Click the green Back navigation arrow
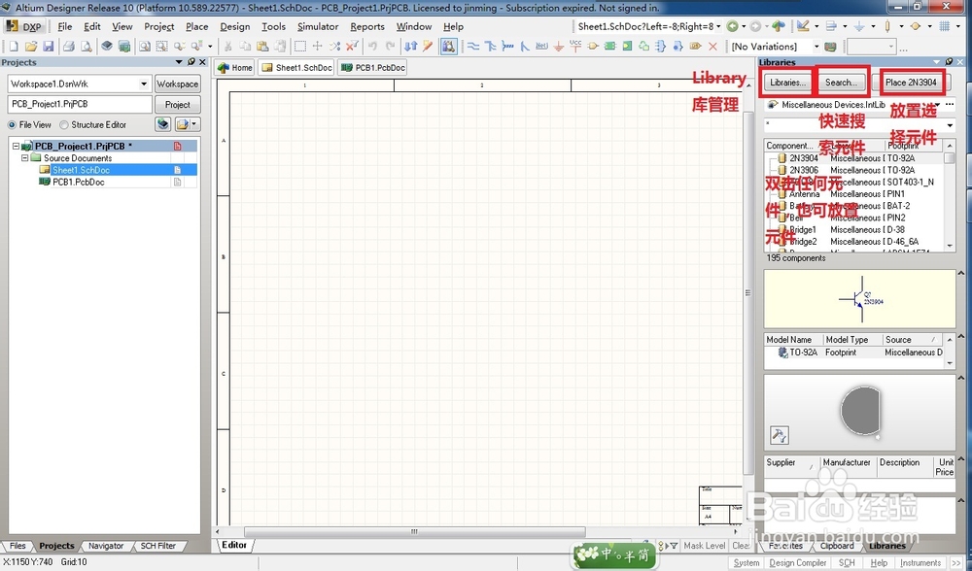The image size is (972, 571). pos(733,26)
